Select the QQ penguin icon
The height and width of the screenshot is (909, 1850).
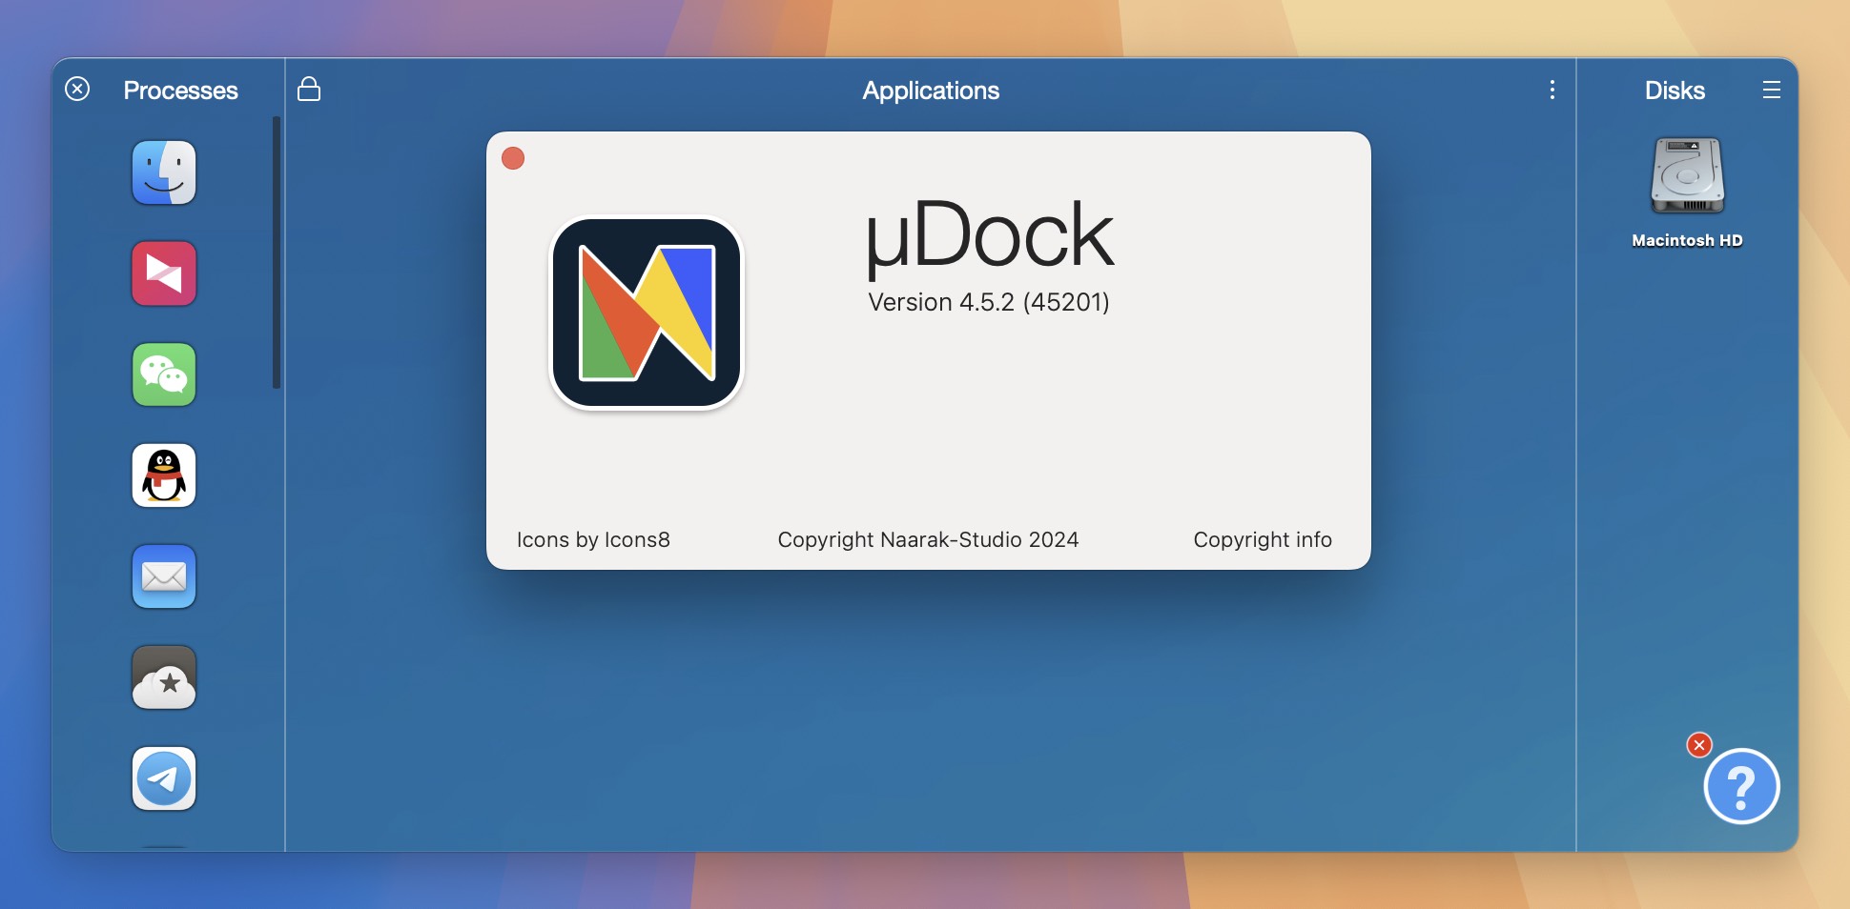pos(164,475)
